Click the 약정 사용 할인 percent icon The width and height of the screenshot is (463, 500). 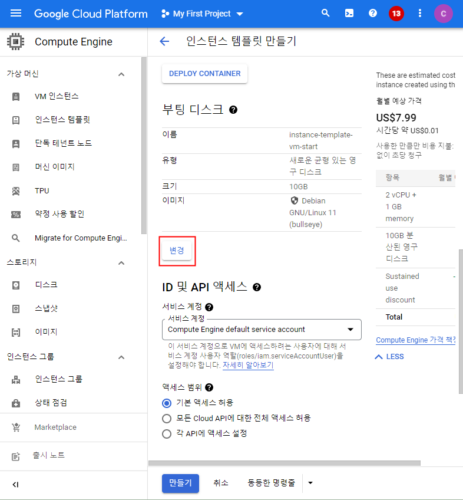tap(16, 215)
